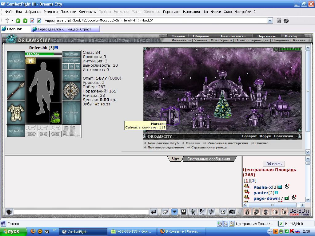Image resolution: width=315 pixels, height=236 pixels.
Task: Open the dropdown arrow beside the cross icon
Action: 12,21
